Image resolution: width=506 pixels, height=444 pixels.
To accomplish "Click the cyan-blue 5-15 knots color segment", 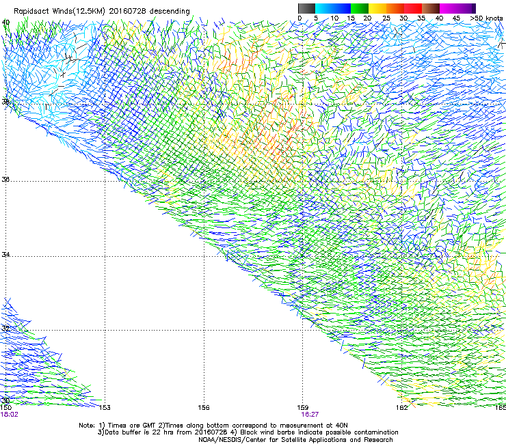I will (333, 8).
